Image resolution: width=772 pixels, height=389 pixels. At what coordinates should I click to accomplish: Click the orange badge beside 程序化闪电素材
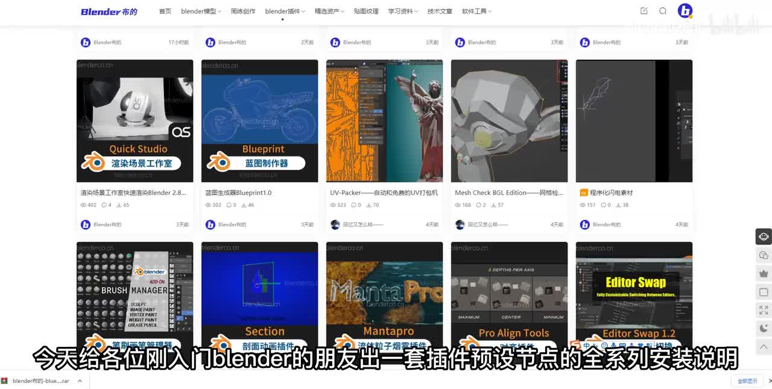(584, 193)
